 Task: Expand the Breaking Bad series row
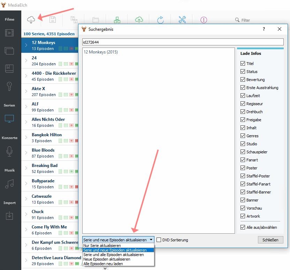(x=26, y=168)
